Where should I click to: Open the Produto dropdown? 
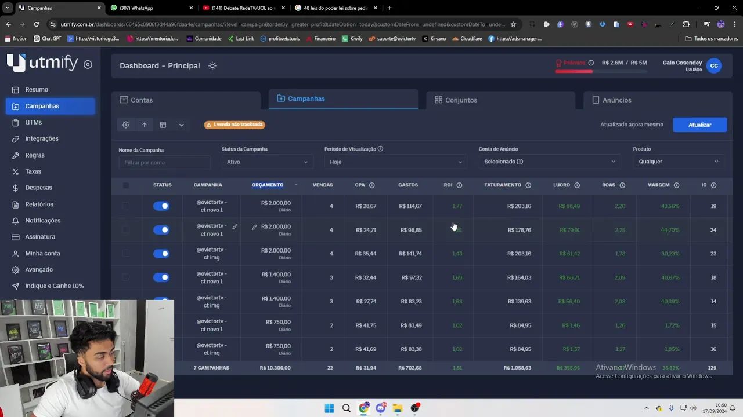tap(679, 162)
